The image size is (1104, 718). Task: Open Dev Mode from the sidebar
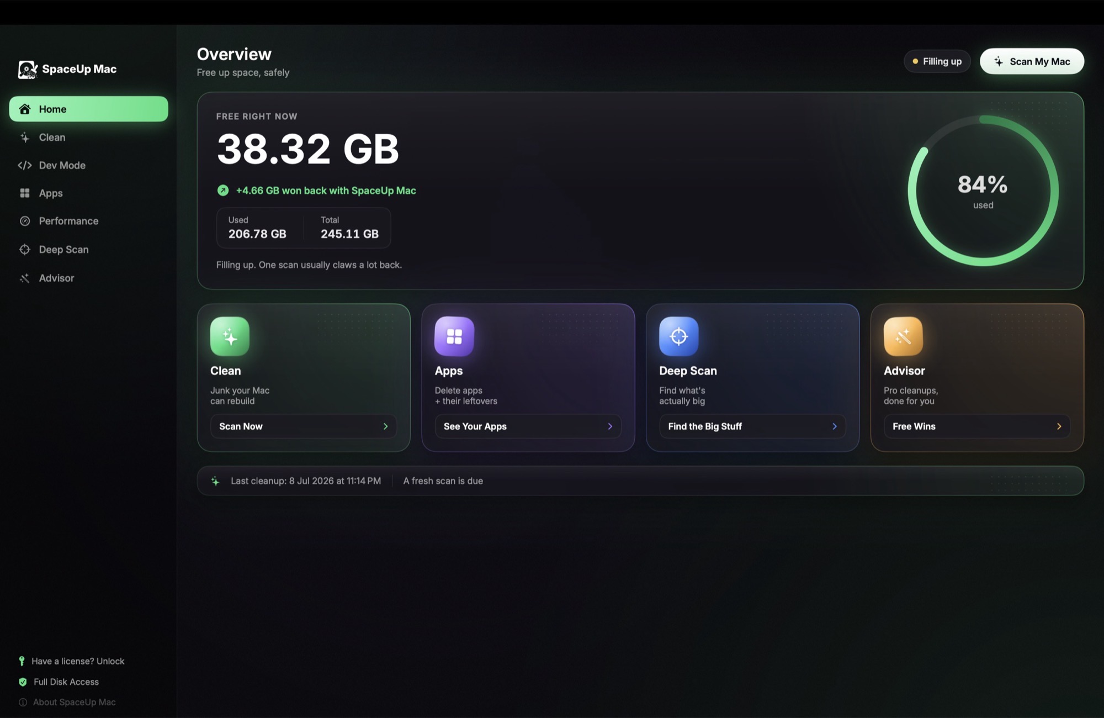point(88,166)
